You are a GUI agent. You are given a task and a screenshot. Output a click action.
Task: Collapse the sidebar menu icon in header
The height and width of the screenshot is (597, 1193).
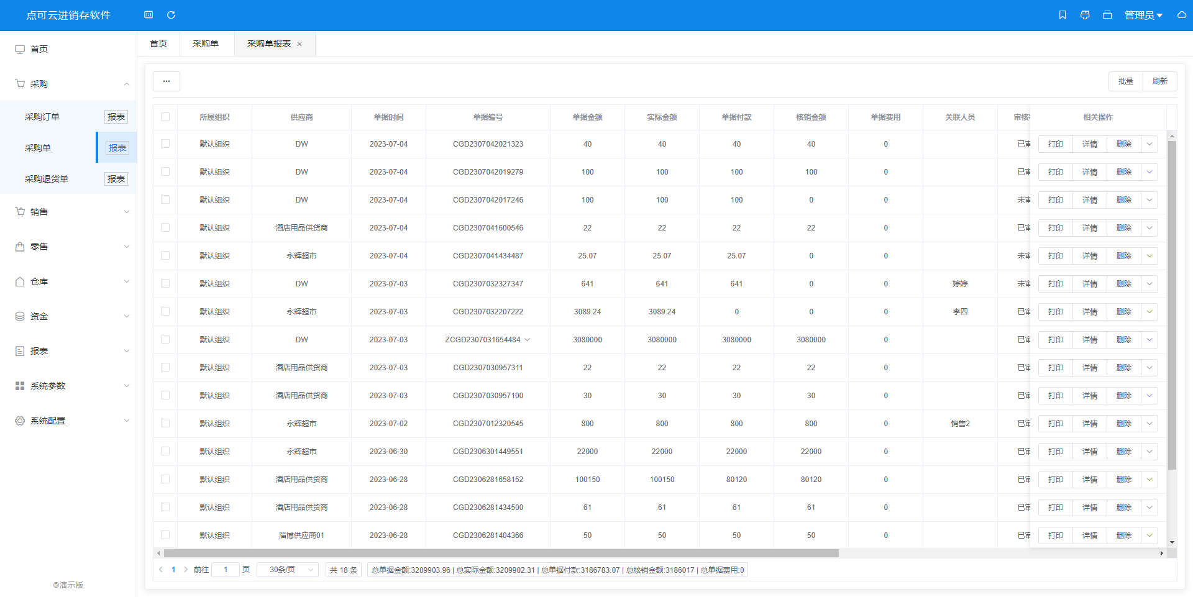149,15
